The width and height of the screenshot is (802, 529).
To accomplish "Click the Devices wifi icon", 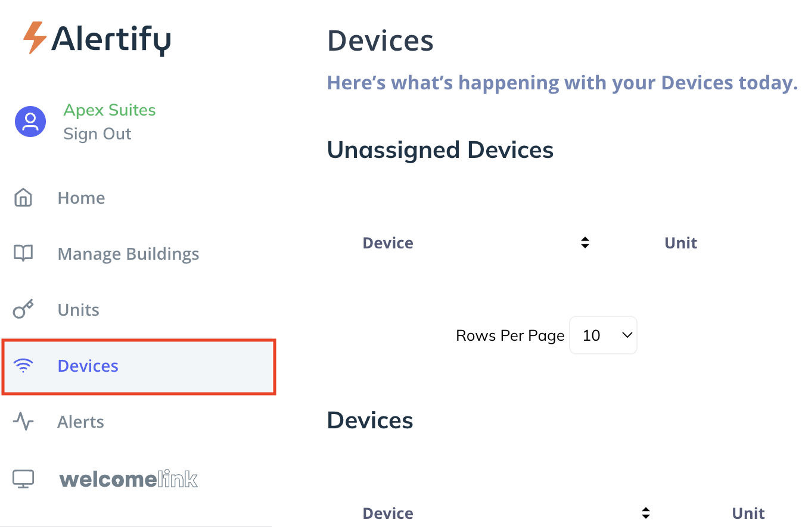I will point(23,366).
